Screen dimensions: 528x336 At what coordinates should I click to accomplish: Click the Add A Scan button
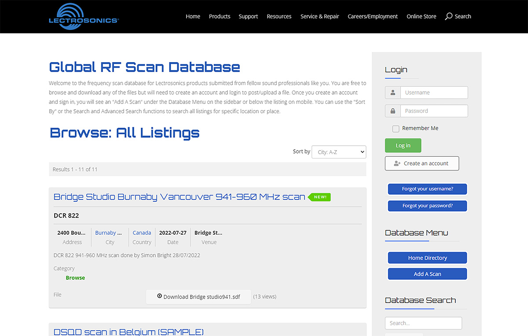[427, 273]
